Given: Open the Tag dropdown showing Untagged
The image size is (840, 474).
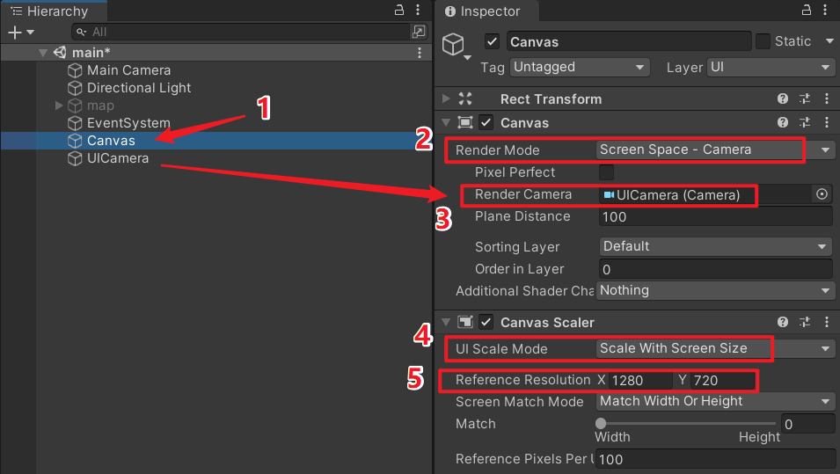Looking at the screenshot, I should [580, 68].
